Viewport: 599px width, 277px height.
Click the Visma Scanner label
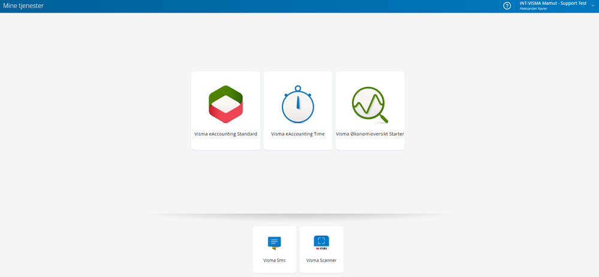[321, 261]
